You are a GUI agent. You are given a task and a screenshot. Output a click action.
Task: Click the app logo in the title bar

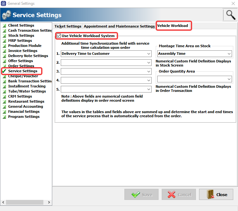tap(3, 3)
